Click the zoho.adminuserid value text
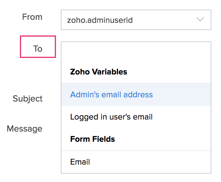 100,20
